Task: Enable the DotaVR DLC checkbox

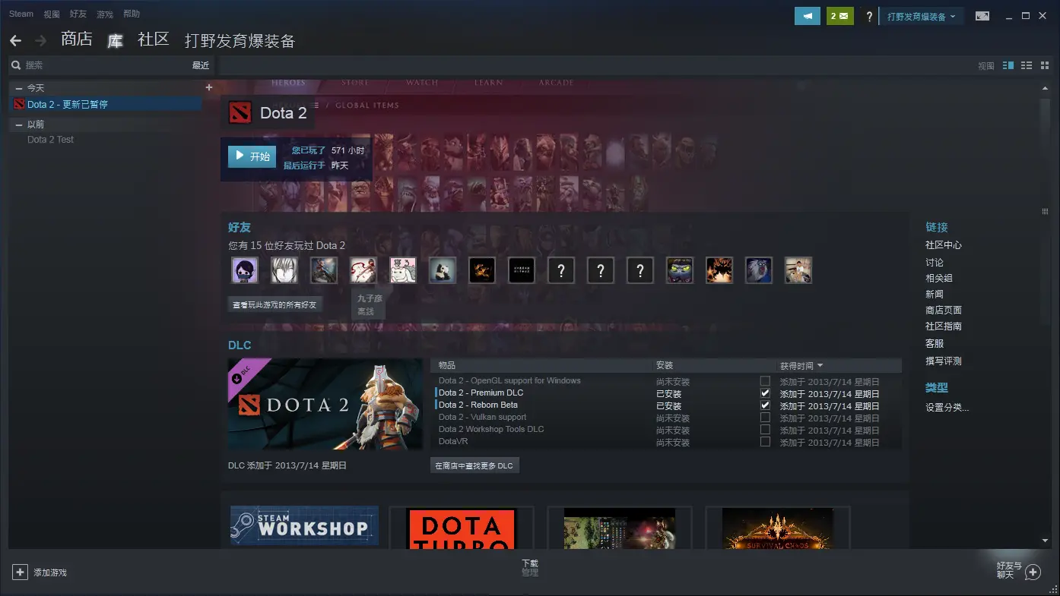Action: [x=765, y=442]
